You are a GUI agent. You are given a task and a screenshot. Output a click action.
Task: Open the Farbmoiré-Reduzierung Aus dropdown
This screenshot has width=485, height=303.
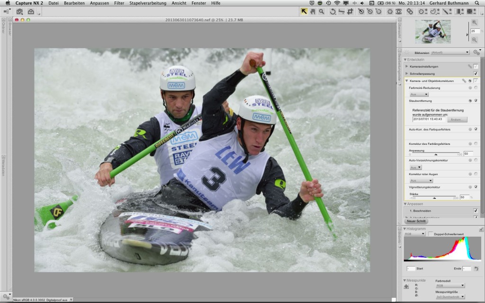(x=419, y=94)
